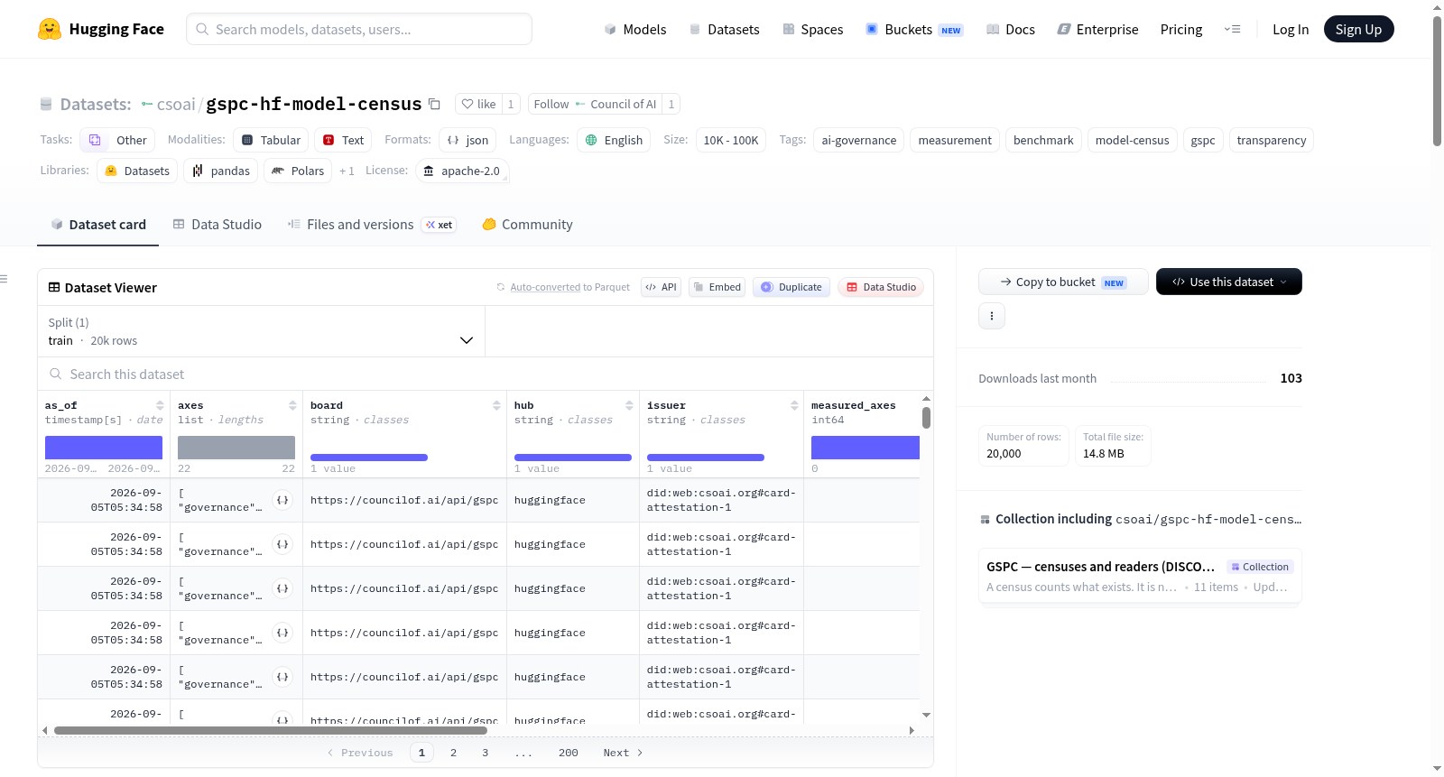Screen dimensions: 1444x777
Task: Open Docs in the top navigation
Action: [1011, 29]
